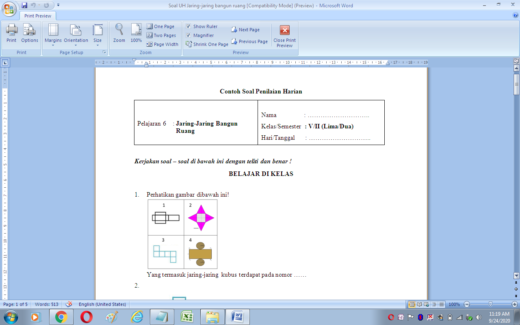Set zoom to 100% in ribbon
This screenshot has width=520, height=325.
(x=136, y=33)
